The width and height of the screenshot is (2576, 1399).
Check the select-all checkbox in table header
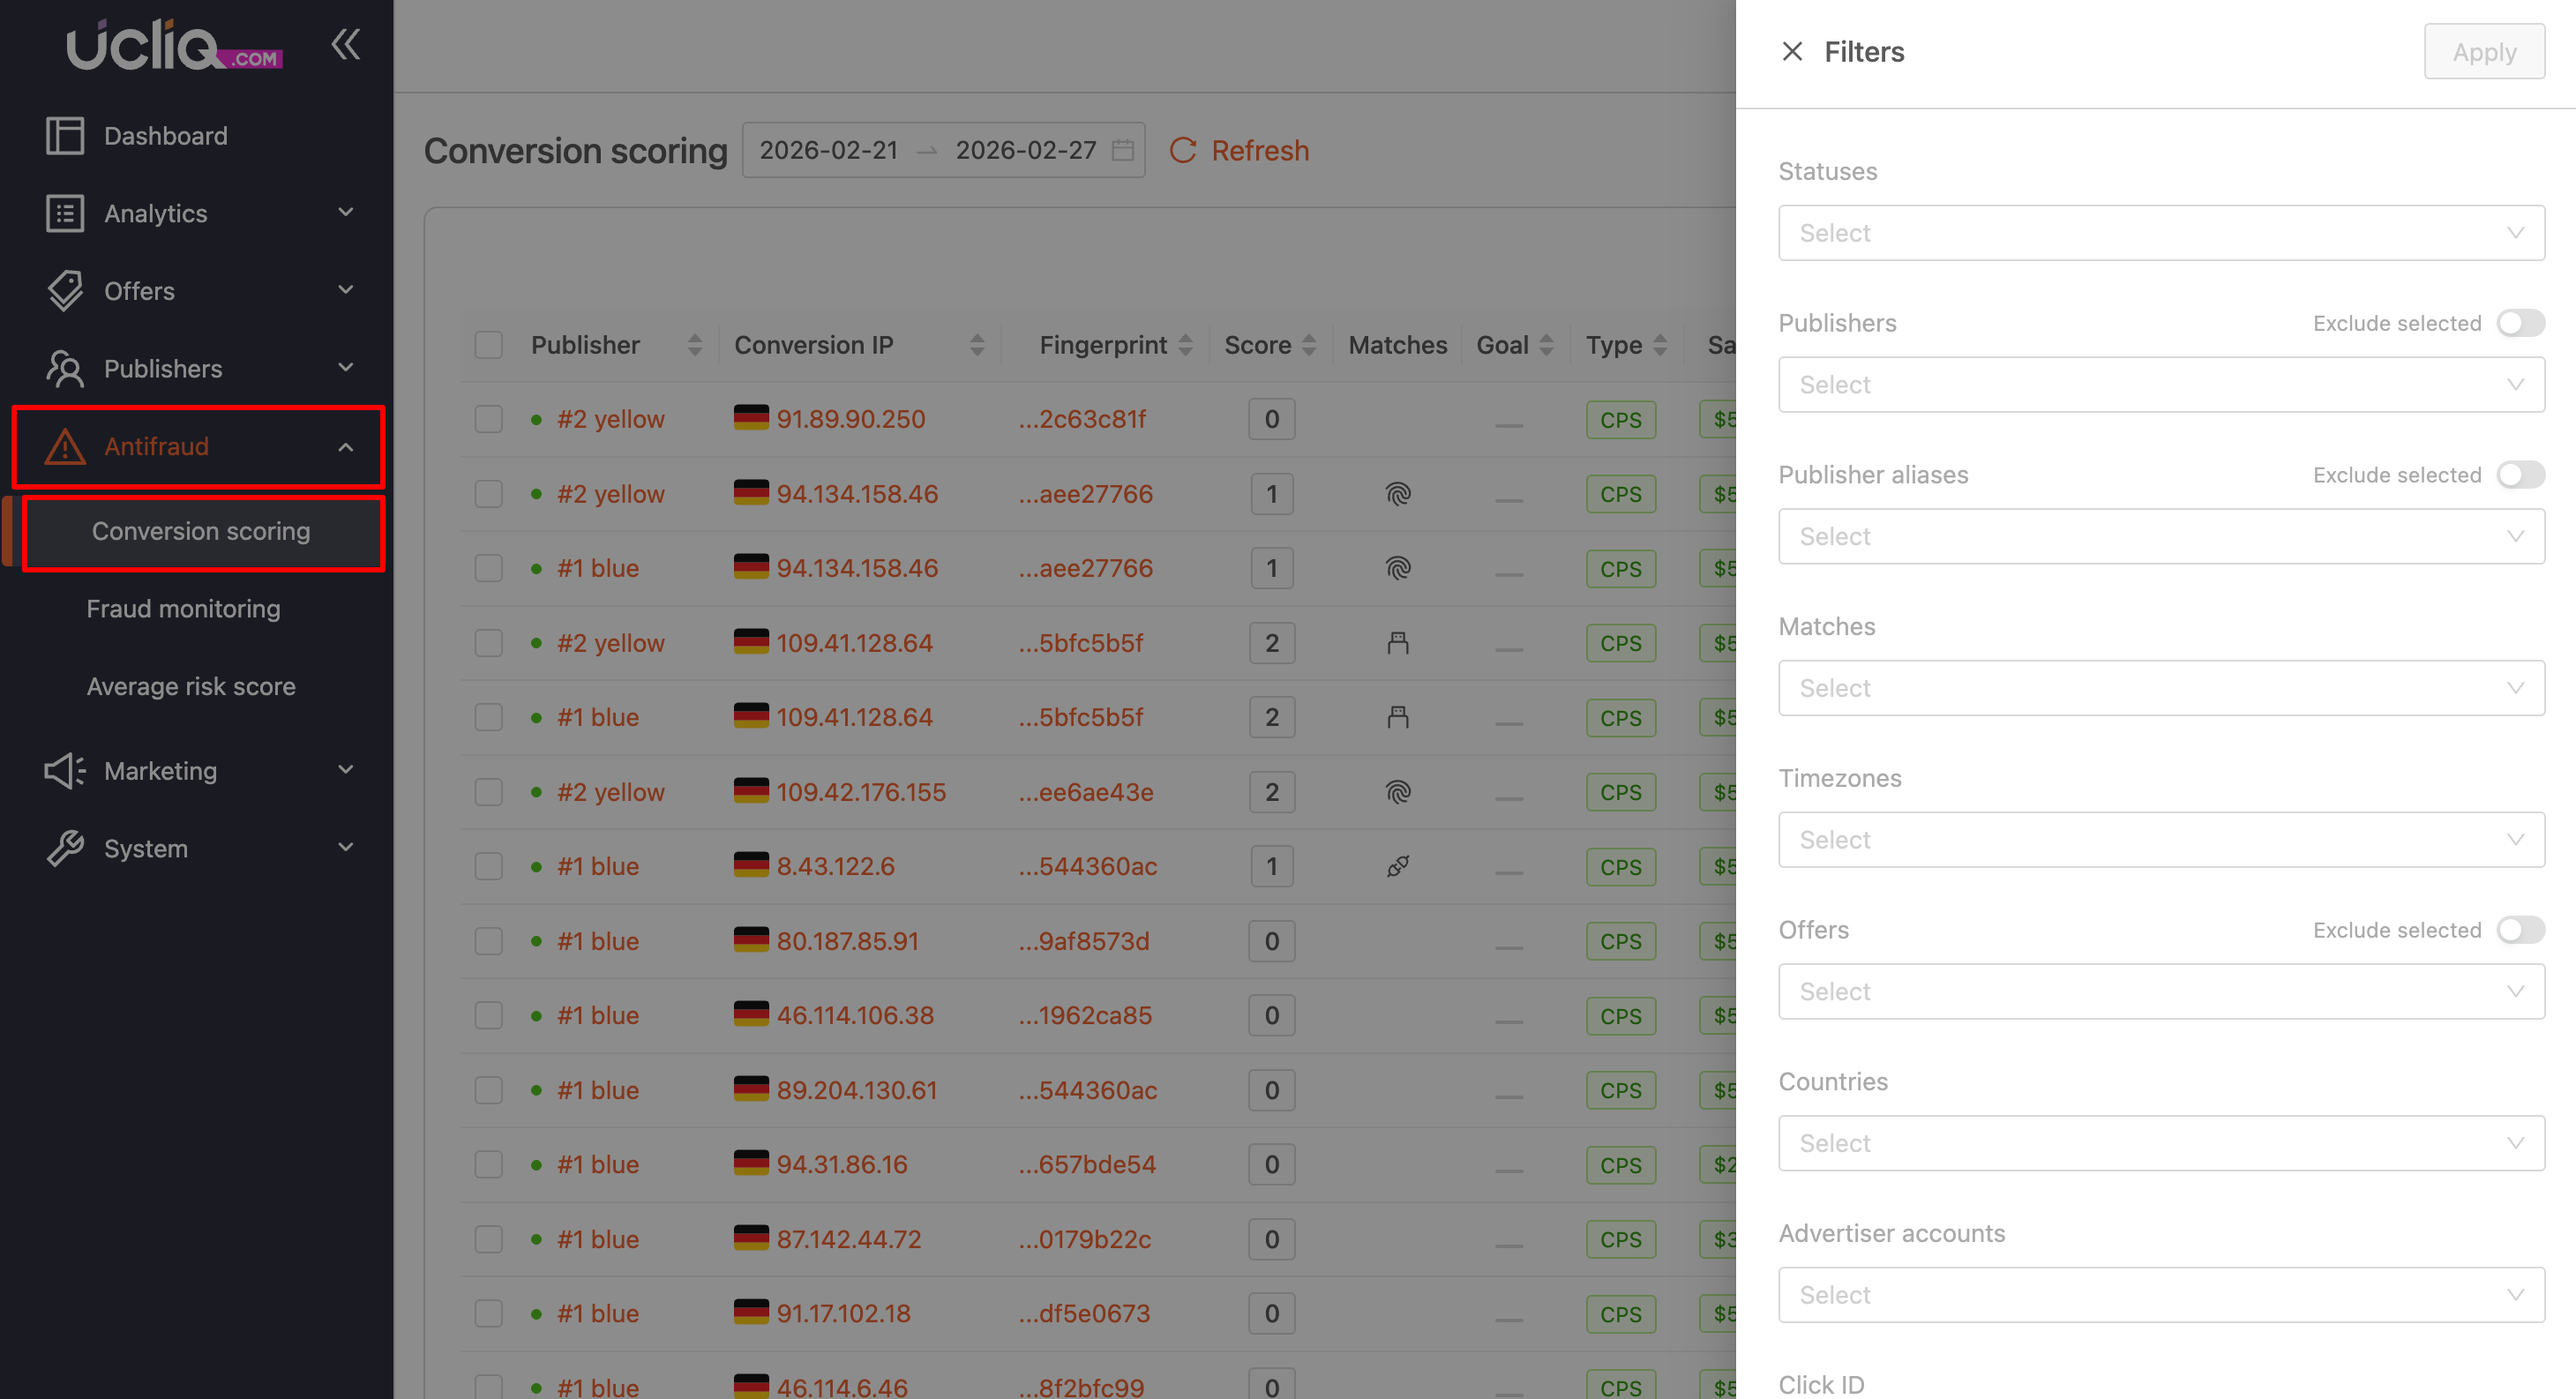(488, 345)
